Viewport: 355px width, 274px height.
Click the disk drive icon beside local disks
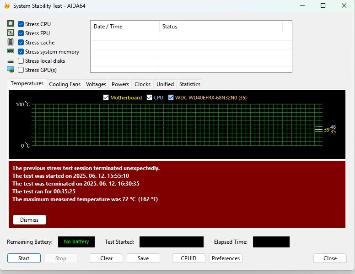click(11, 61)
